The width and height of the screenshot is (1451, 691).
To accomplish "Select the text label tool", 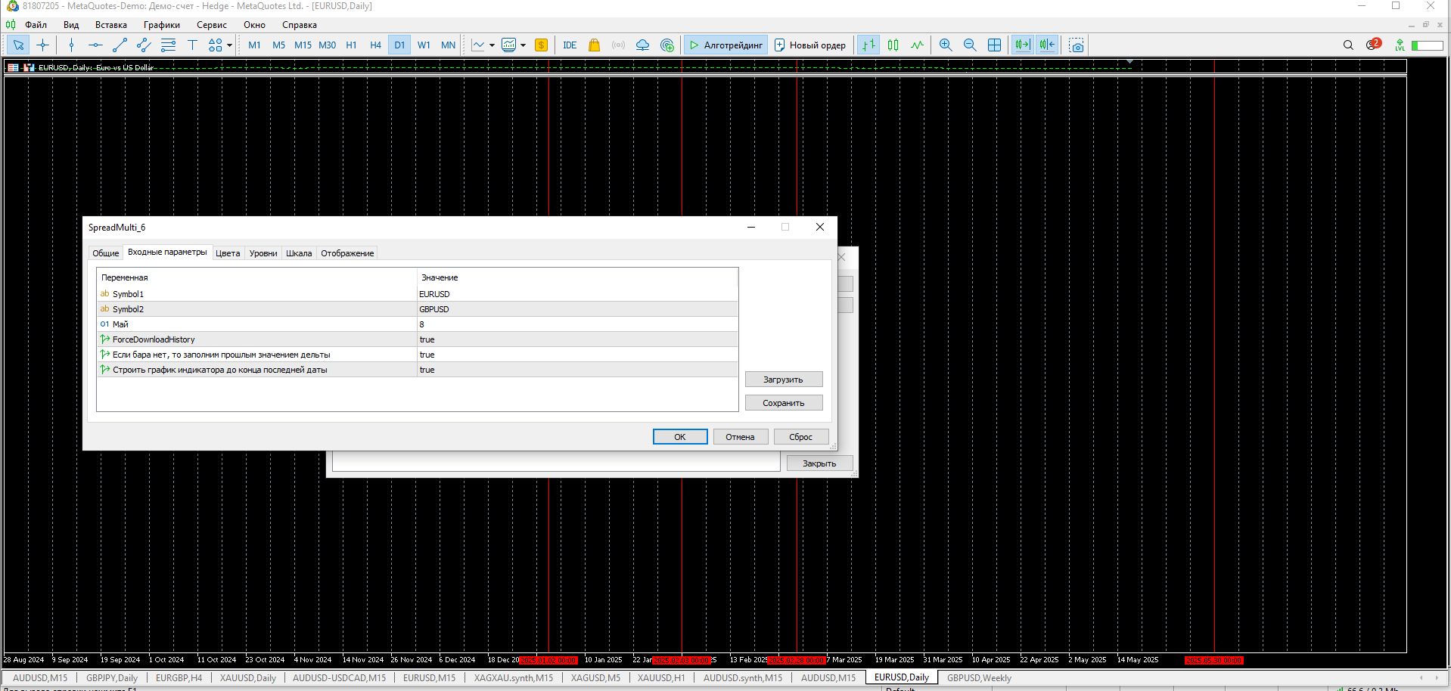I will pos(192,45).
